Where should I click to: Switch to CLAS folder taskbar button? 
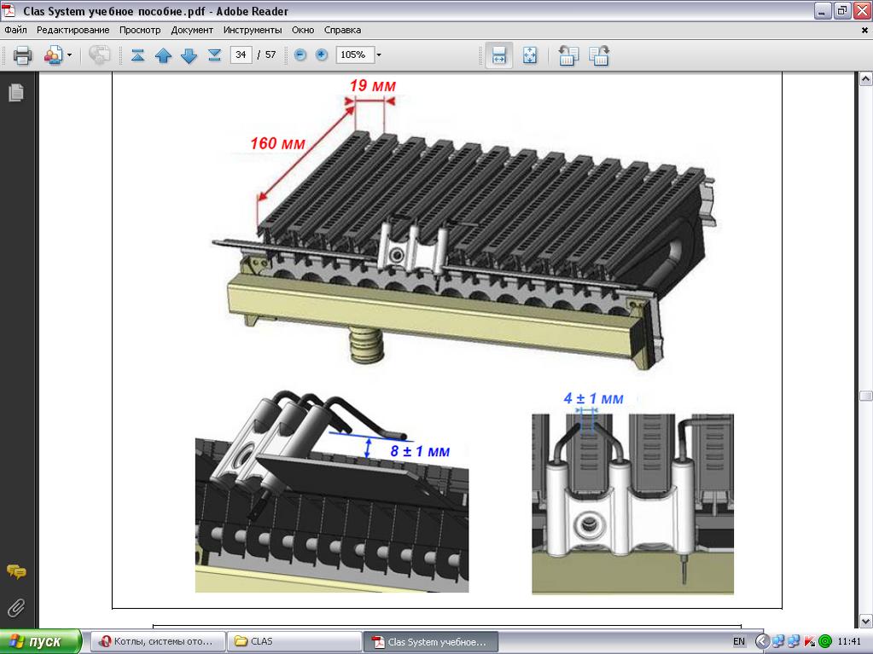coord(294,642)
